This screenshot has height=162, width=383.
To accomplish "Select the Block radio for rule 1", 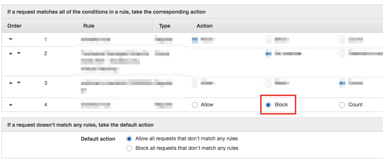I will click(x=269, y=39).
